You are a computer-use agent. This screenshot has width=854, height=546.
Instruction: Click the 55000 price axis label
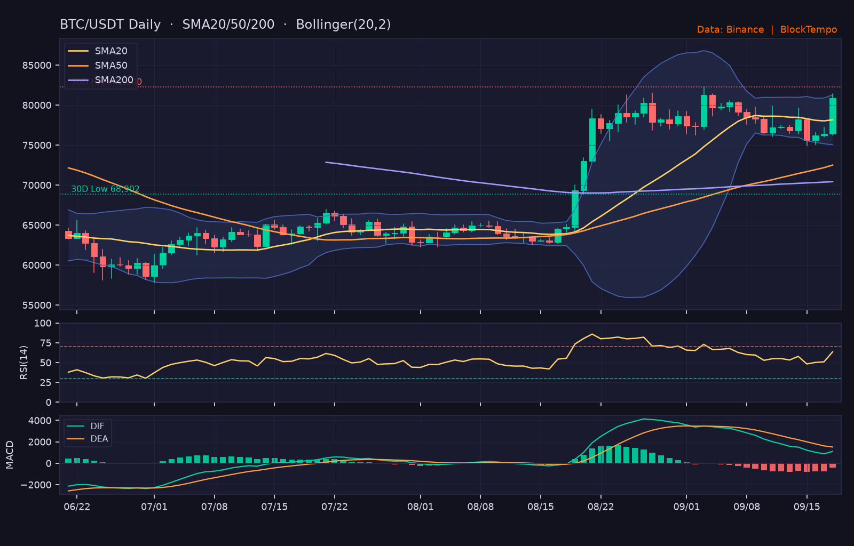click(x=37, y=306)
